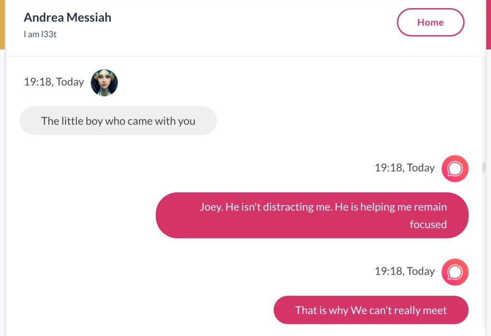Click the pink strip on the right edge

pos(488,24)
